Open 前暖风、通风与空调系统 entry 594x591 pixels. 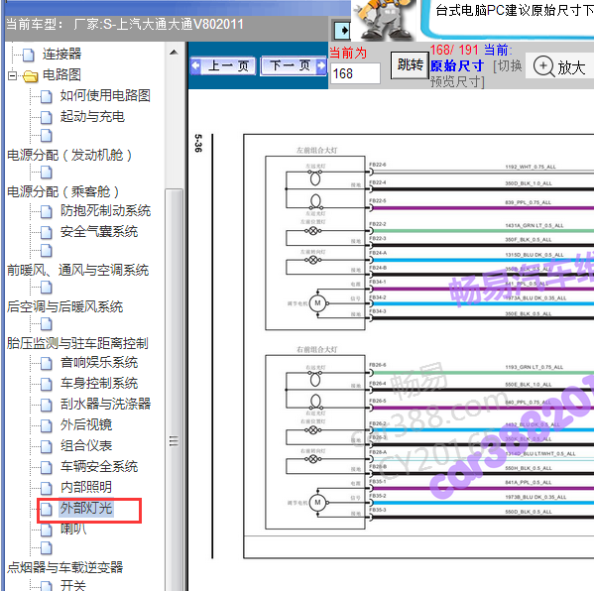click(77, 270)
